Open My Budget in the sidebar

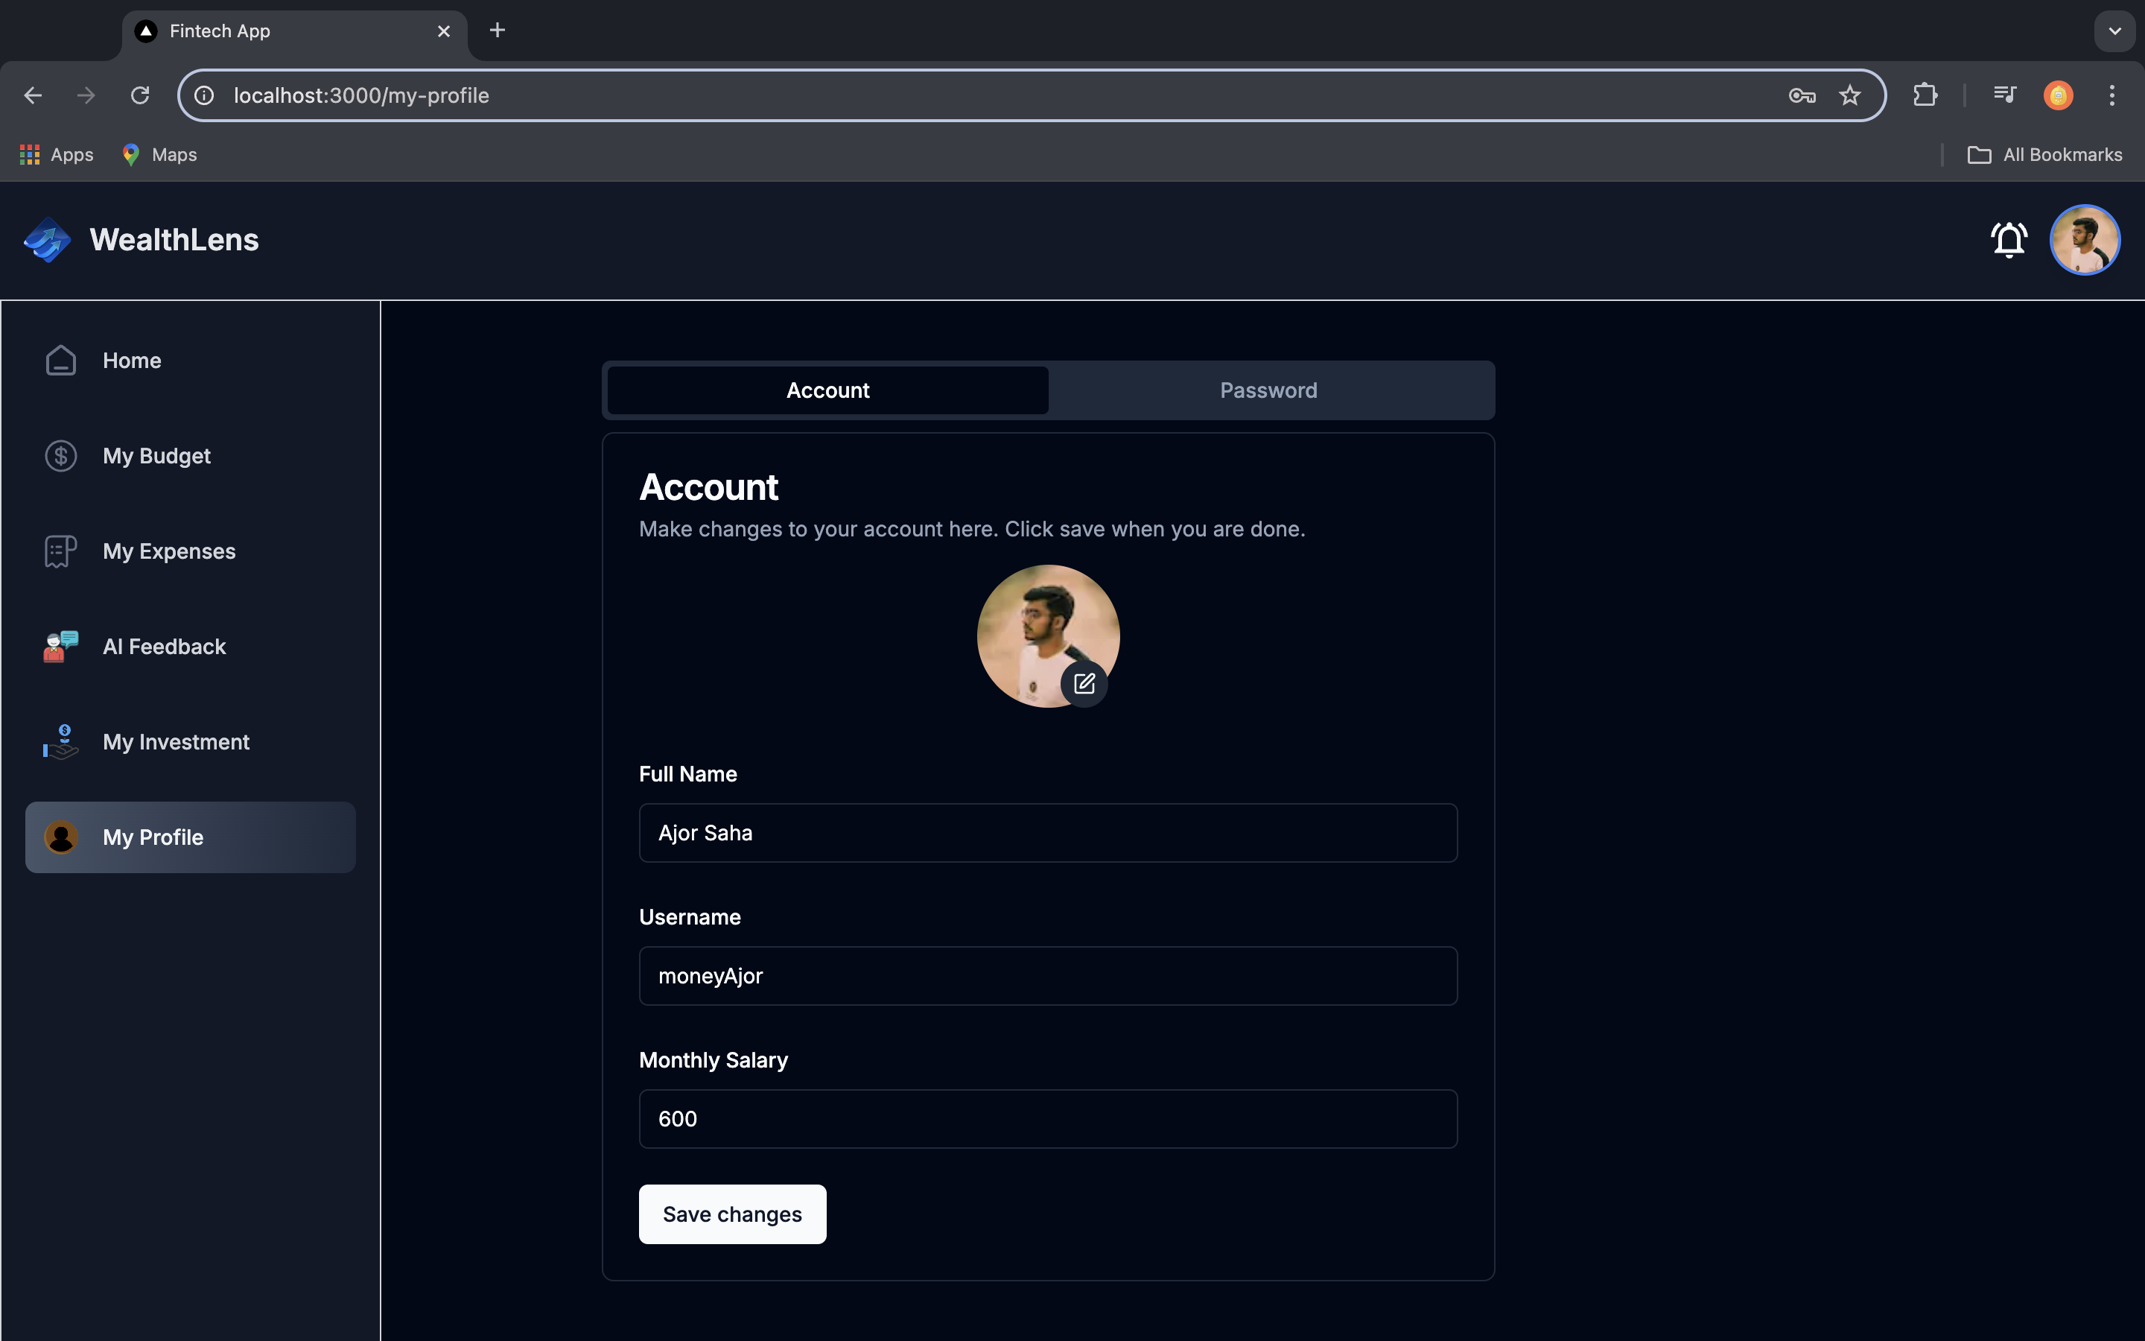(x=156, y=456)
